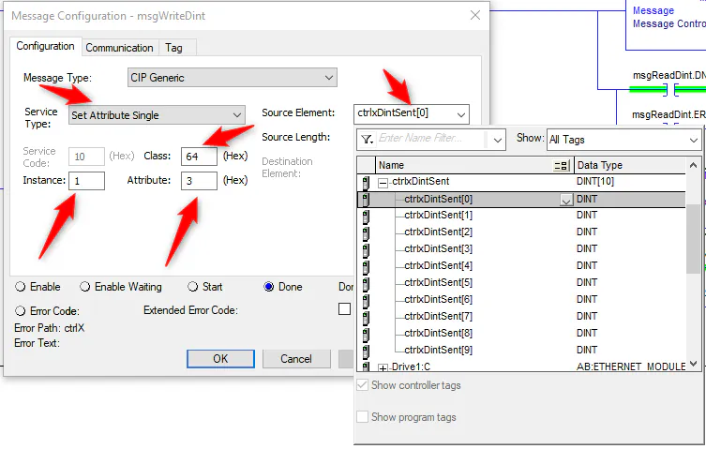Click the tag filter funnel icon
This screenshot has width=706, height=449.
point(367,139)
